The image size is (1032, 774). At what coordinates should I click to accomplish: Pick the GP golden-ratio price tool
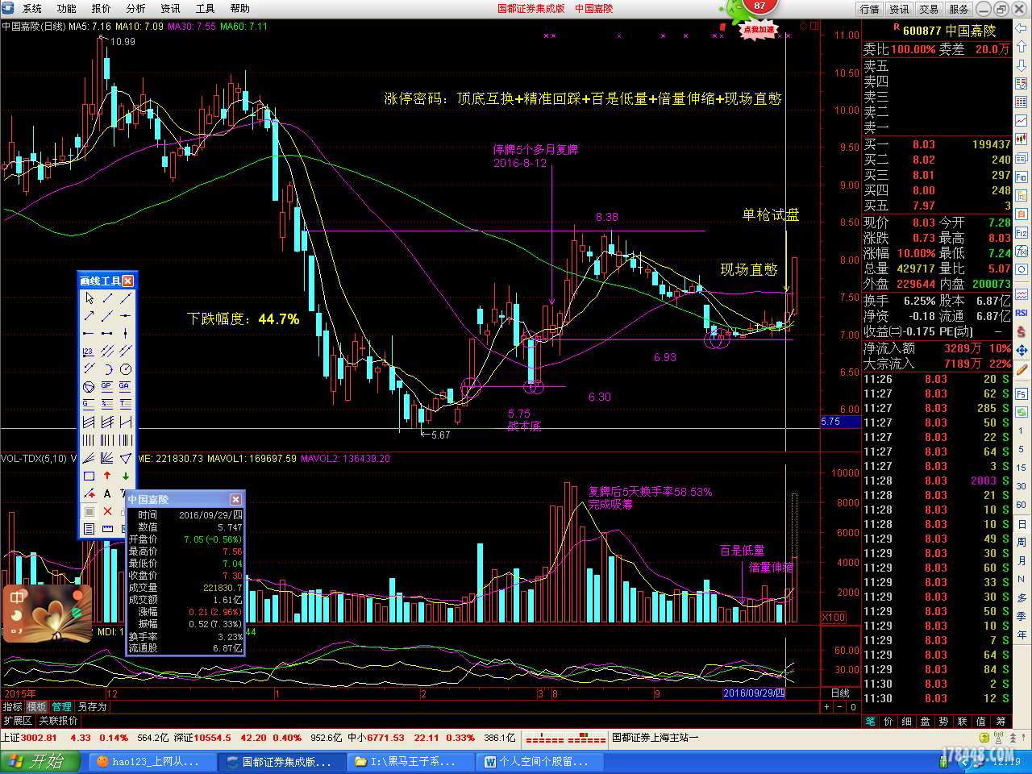click(x=106, y=387)
